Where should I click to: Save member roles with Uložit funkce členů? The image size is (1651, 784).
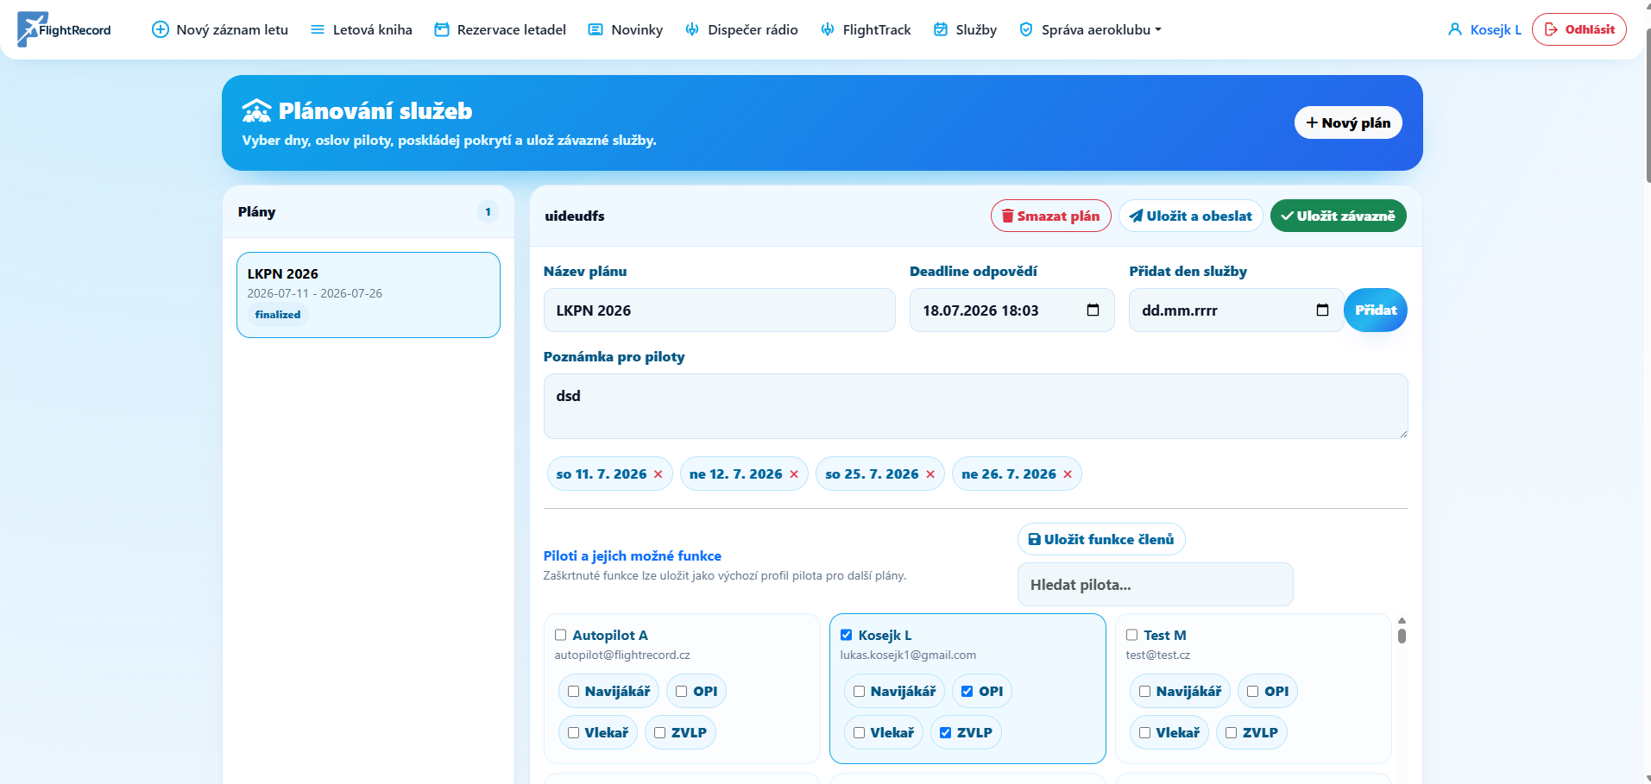point(1101,539)
